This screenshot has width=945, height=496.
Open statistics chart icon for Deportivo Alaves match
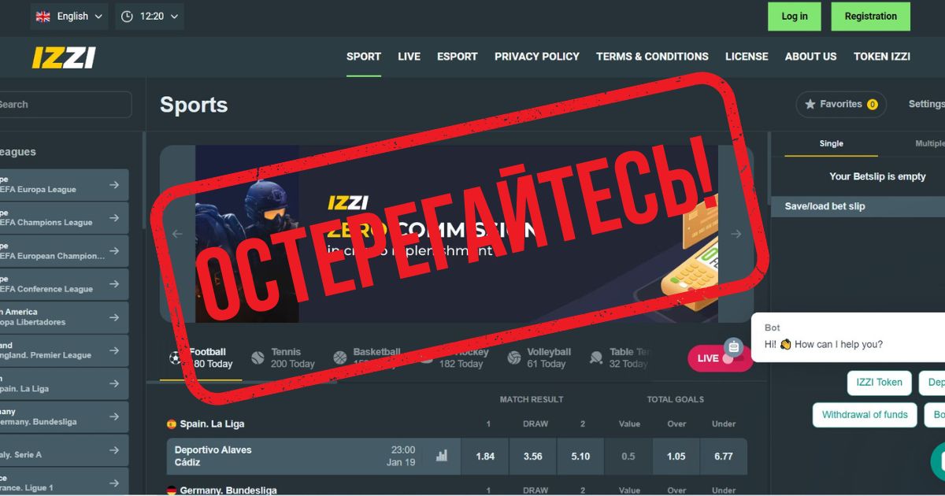click(x=442, y=455)
